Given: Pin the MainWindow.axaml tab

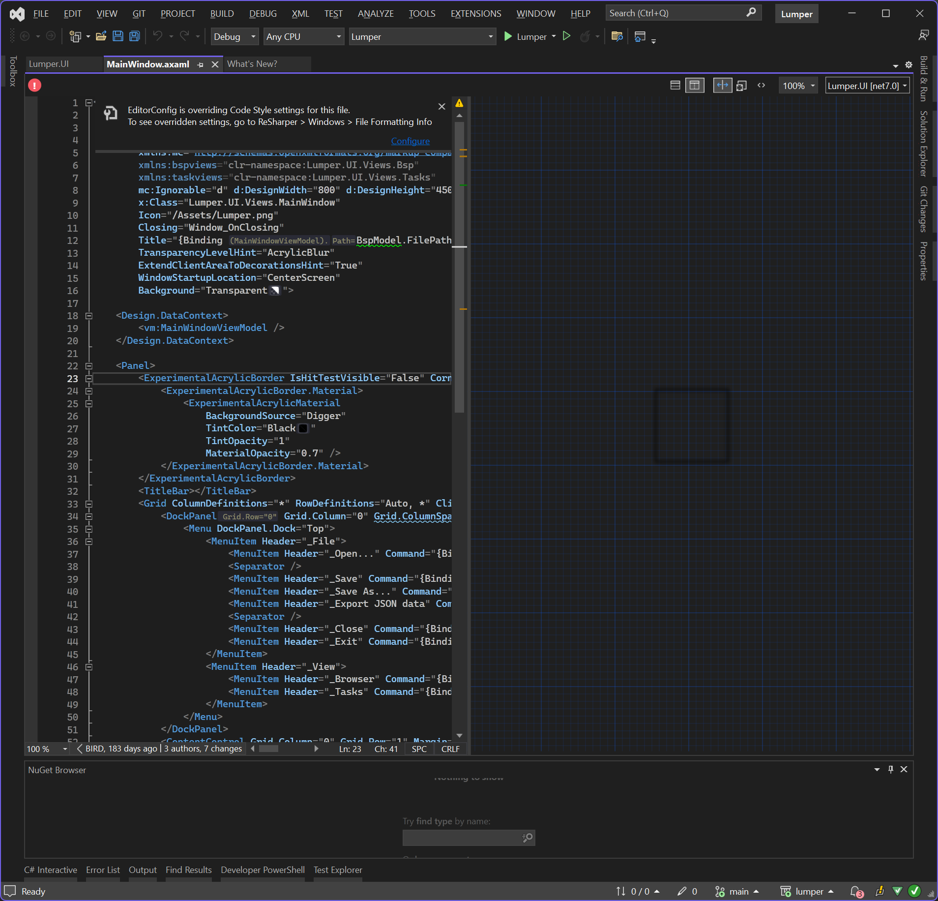Looking at the screenshot, I should (x=201, y=64).
